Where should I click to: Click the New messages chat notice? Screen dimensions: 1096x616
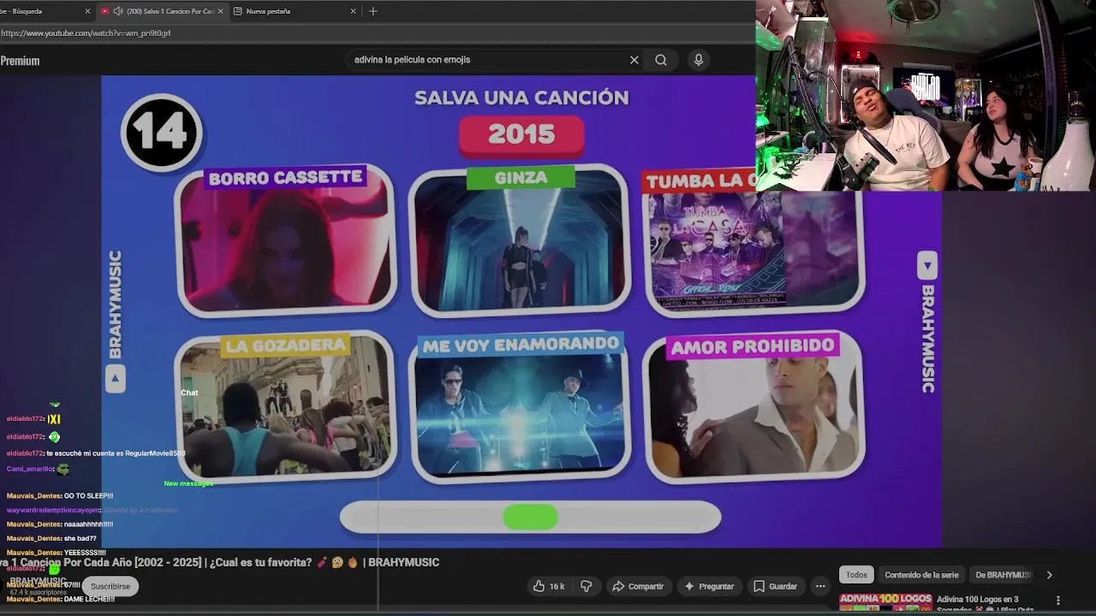point(188,484)
